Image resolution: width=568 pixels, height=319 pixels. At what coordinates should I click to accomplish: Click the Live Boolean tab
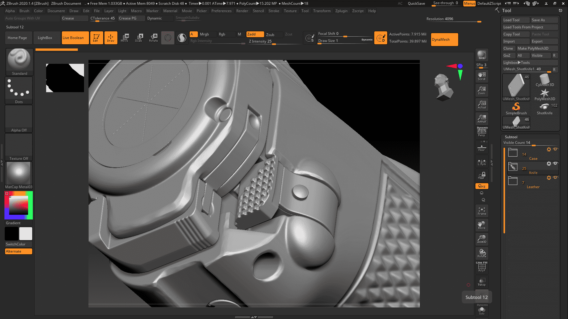click(73, 38)
